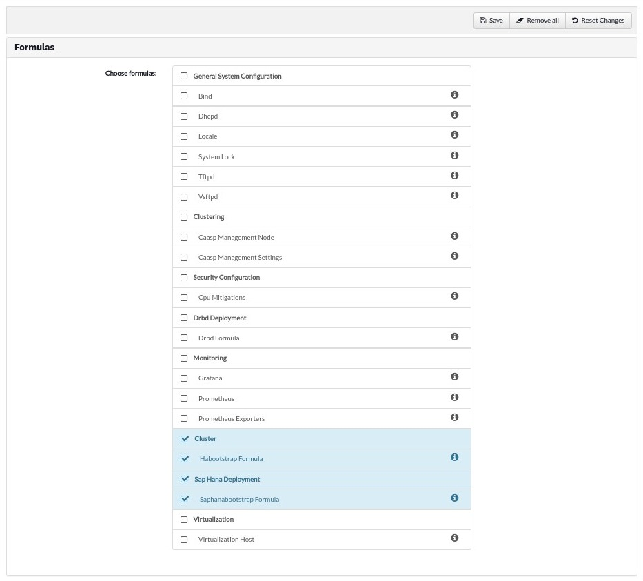Screen dimensions: 643x581
Task: Open Virtualization Host info icon
Action: click(454, 538)
